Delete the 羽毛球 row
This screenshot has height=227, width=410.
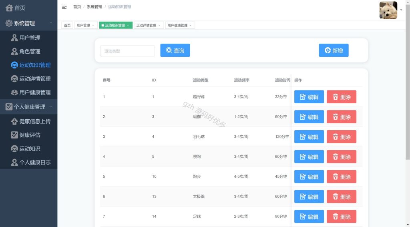coord(342,137)
